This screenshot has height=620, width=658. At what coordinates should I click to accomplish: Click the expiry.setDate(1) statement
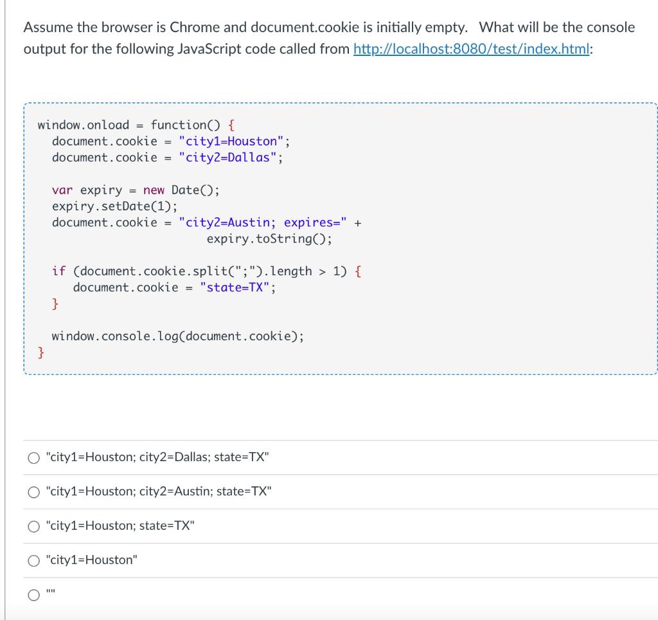(x=116, y=206)
